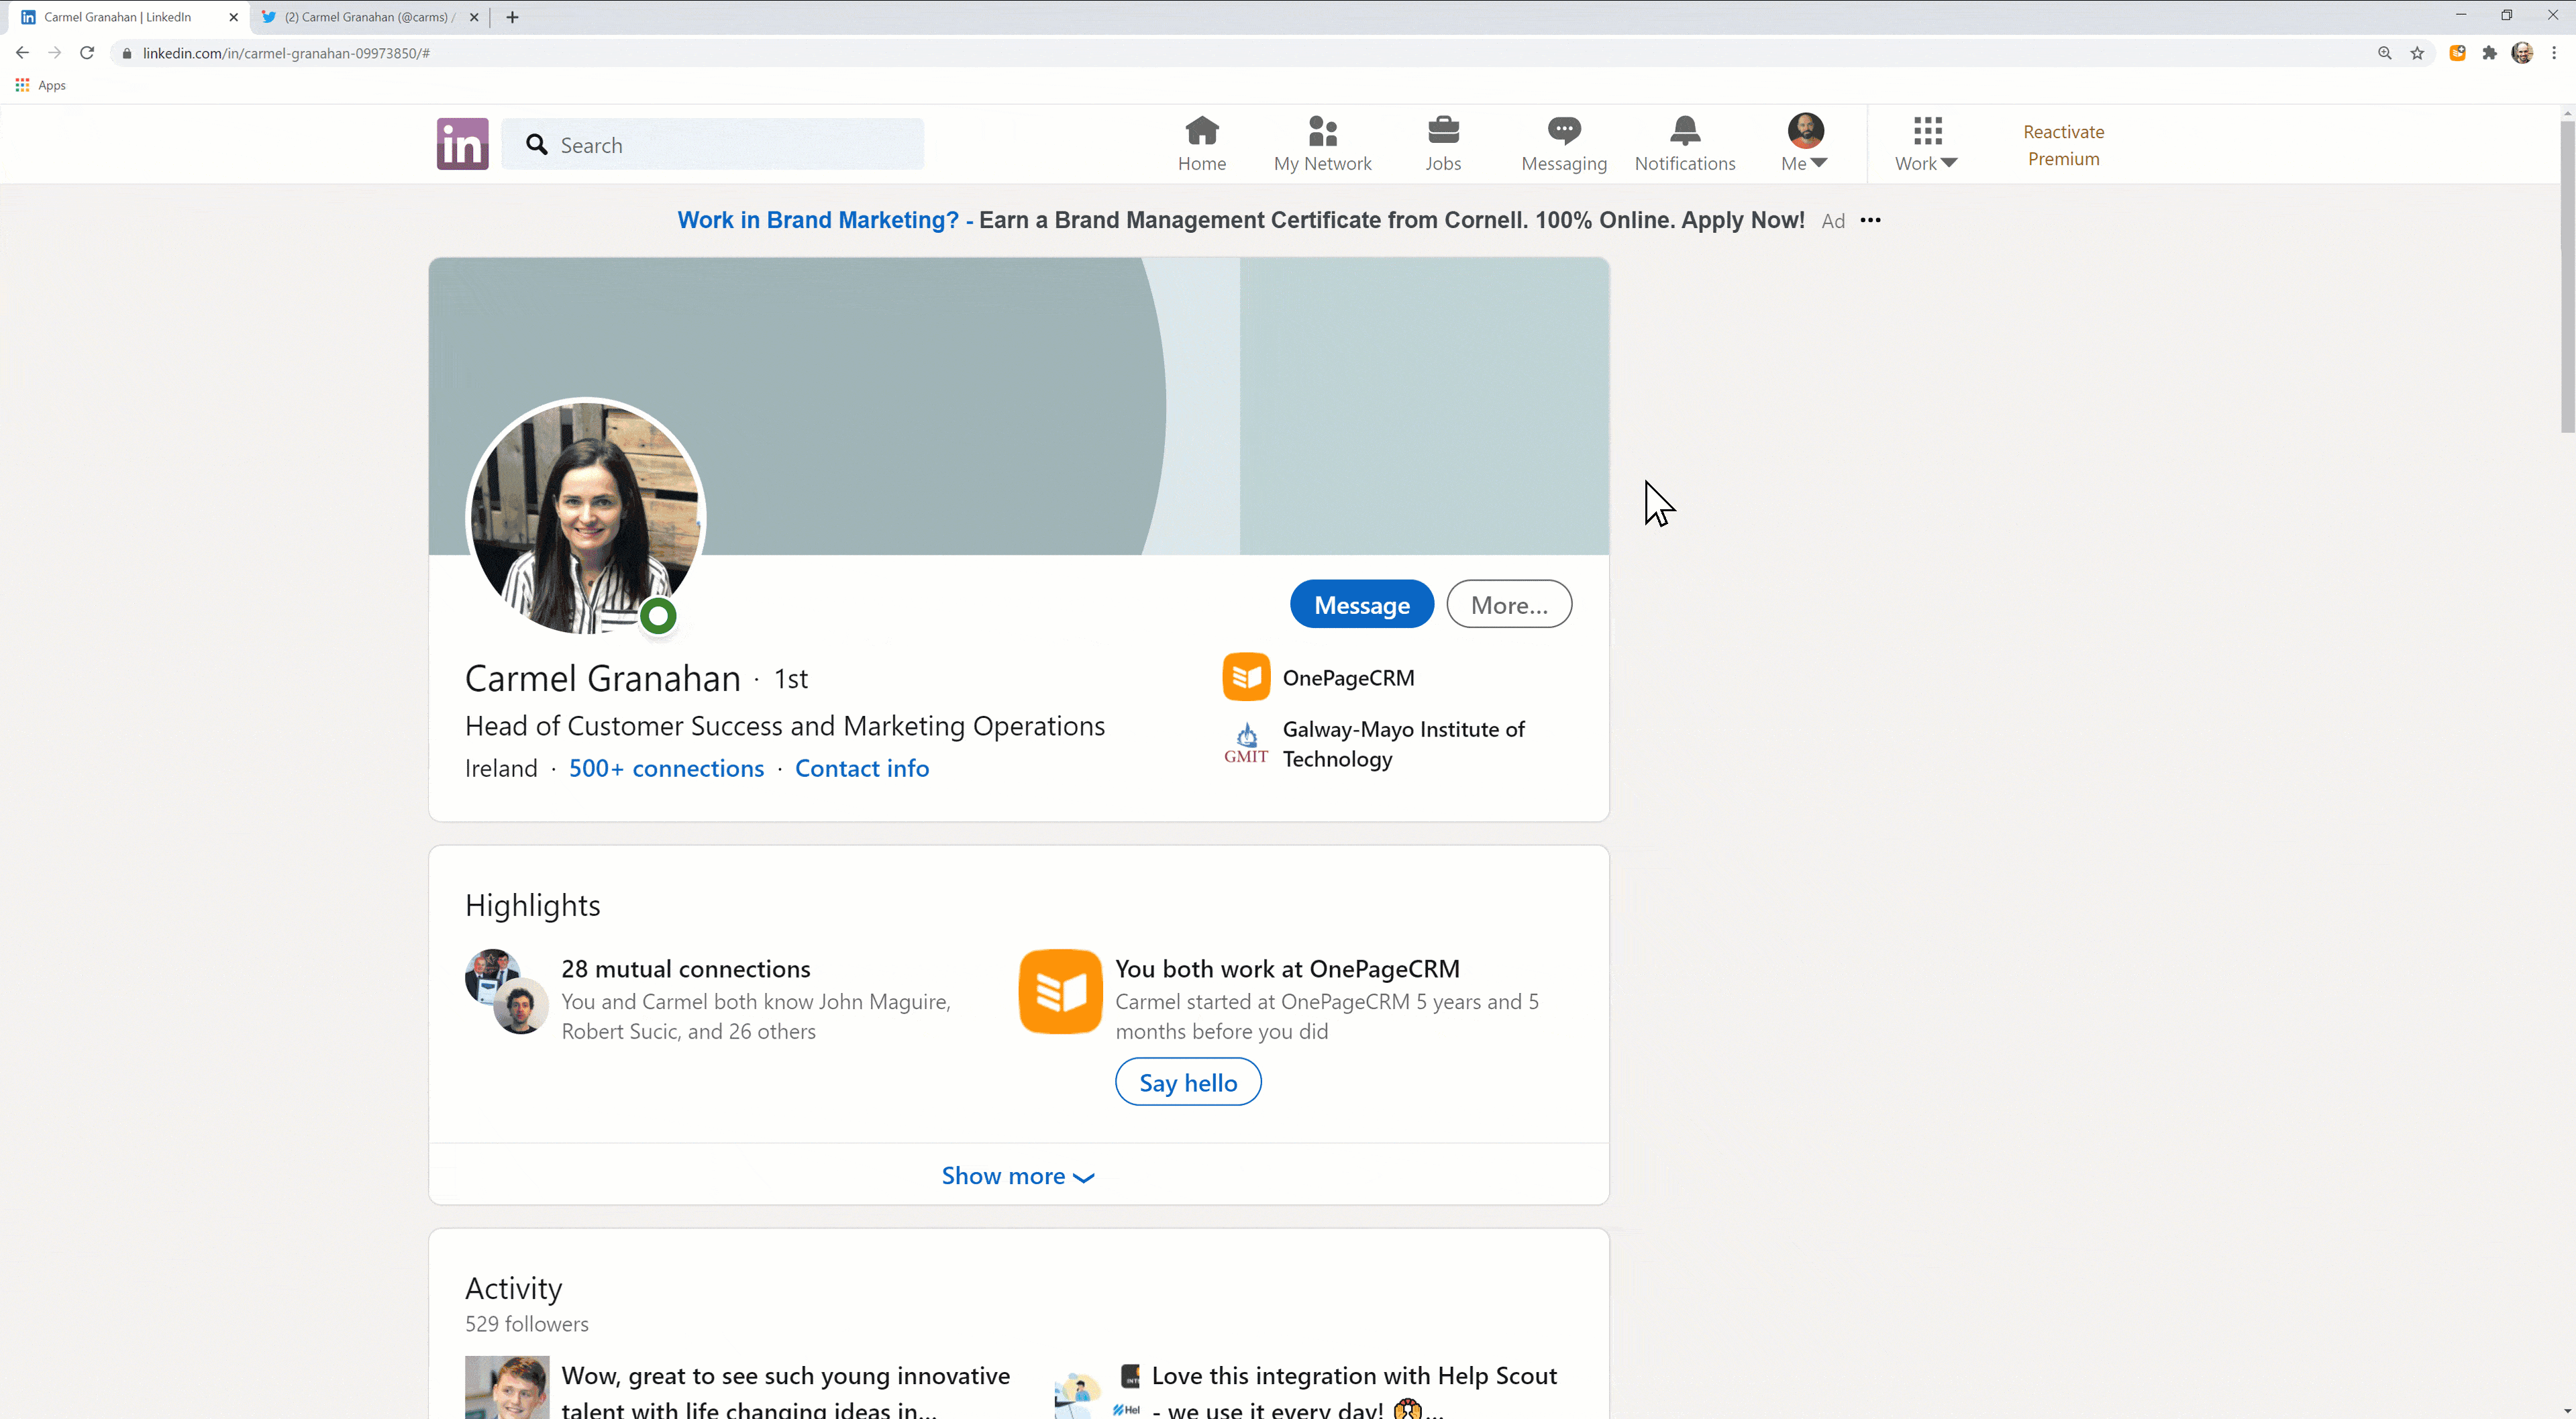Expand Highlights with Show more
Screen dimensions: 2576x1419
click(x=1018, y=1175)
